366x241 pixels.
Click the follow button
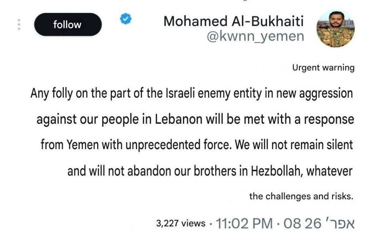67,25
